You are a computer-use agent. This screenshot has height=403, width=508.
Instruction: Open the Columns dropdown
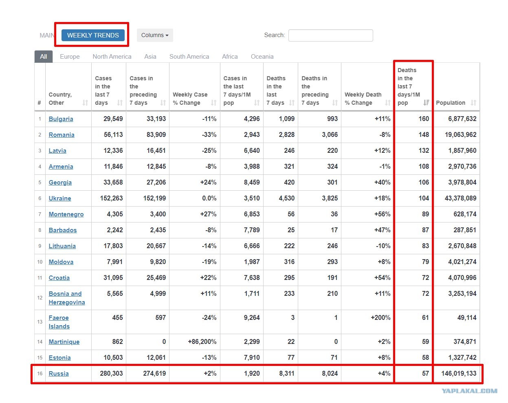[155, 35]
